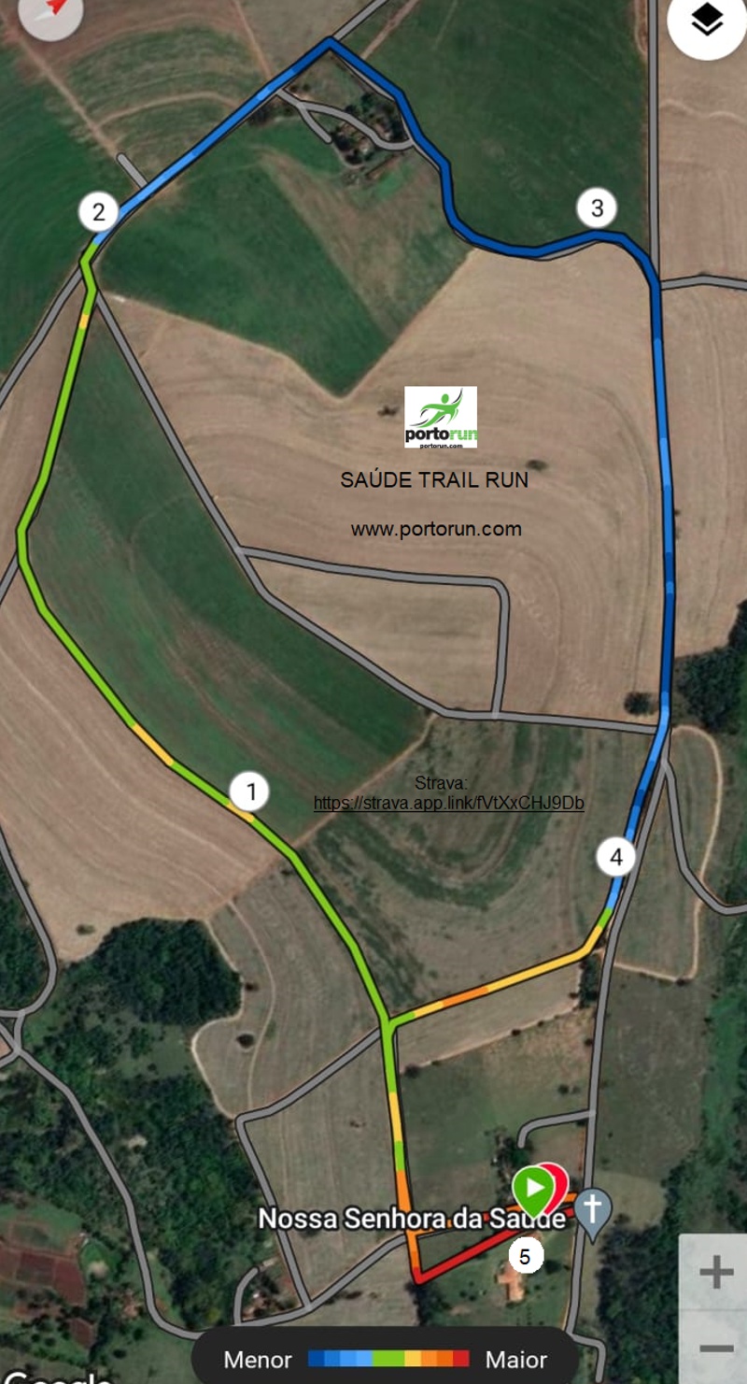
Task: Select kilometer marker 3 on route
Action: [x=597, y=207]
